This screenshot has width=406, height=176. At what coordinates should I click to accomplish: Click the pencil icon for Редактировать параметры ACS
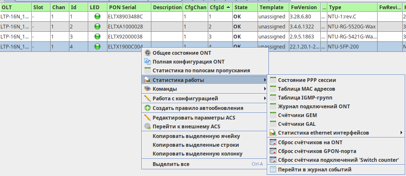[x=147, y=117]
